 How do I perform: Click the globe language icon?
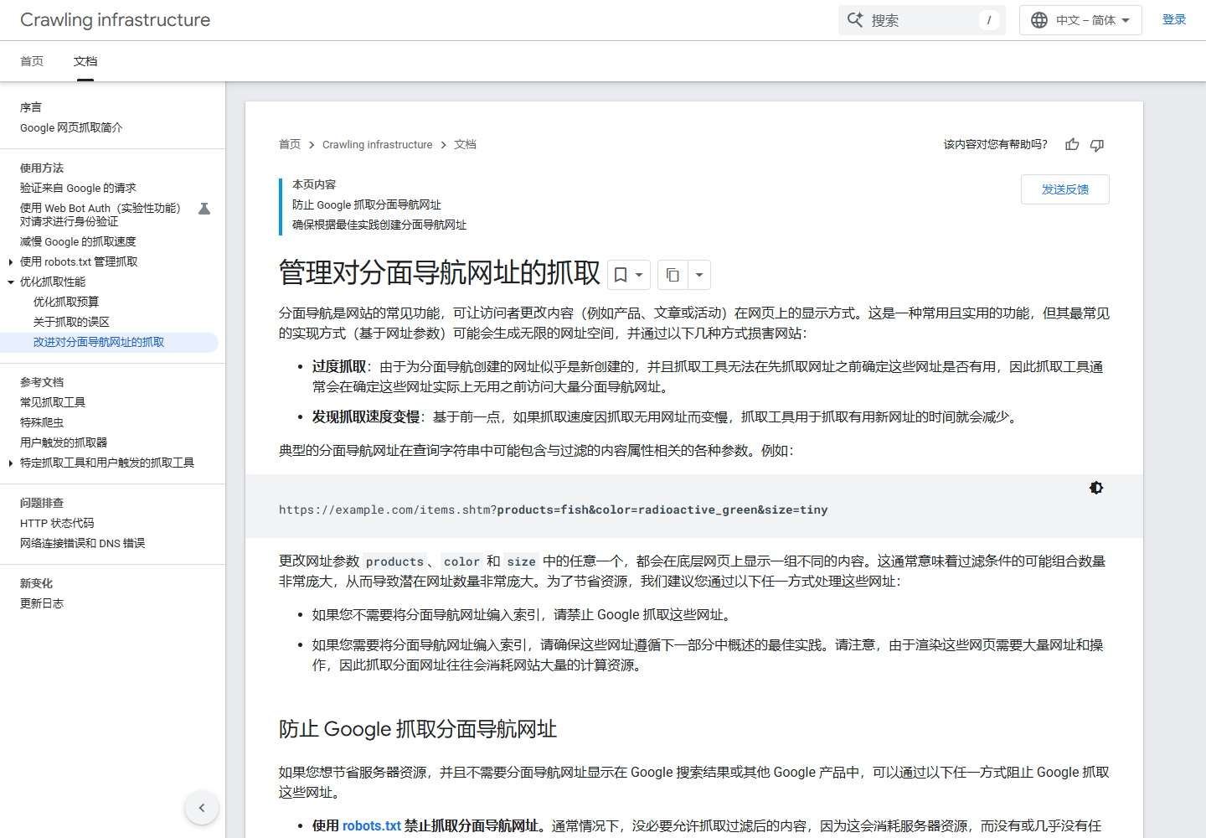[1039, 20]
